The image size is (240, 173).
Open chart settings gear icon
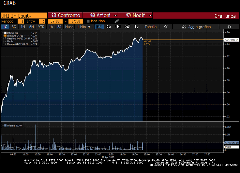click(x=229, y=27)
